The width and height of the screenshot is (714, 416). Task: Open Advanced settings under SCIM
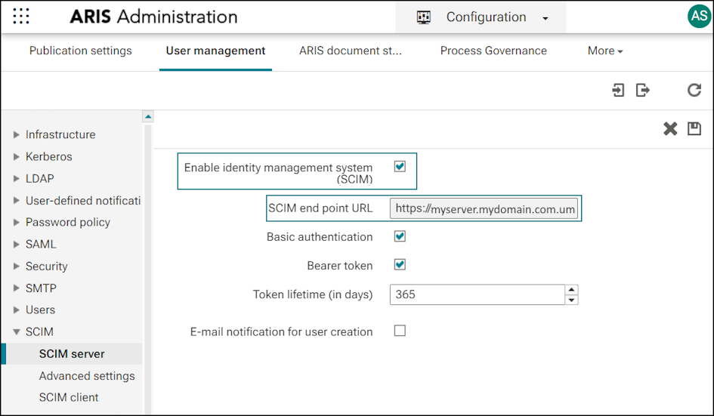coord(87,376)
